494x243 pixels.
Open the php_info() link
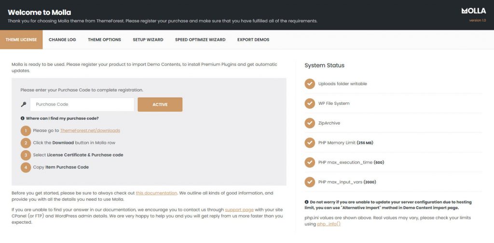point(329,224)
